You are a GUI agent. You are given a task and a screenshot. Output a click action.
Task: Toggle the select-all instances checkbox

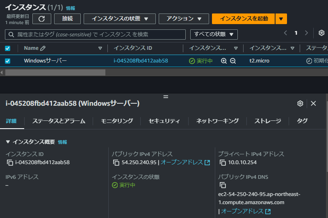point(7,48)
